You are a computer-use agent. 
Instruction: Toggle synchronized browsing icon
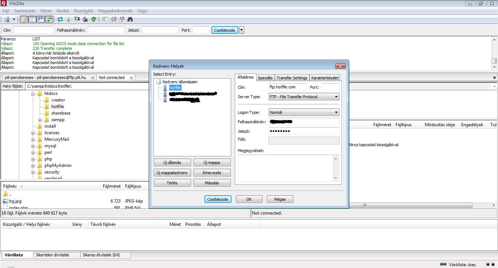tap(122, 19)
